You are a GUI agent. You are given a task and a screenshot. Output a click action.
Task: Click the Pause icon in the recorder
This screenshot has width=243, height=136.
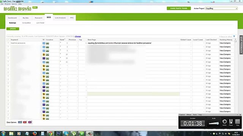pyautogui.click(x=231, y=122)
